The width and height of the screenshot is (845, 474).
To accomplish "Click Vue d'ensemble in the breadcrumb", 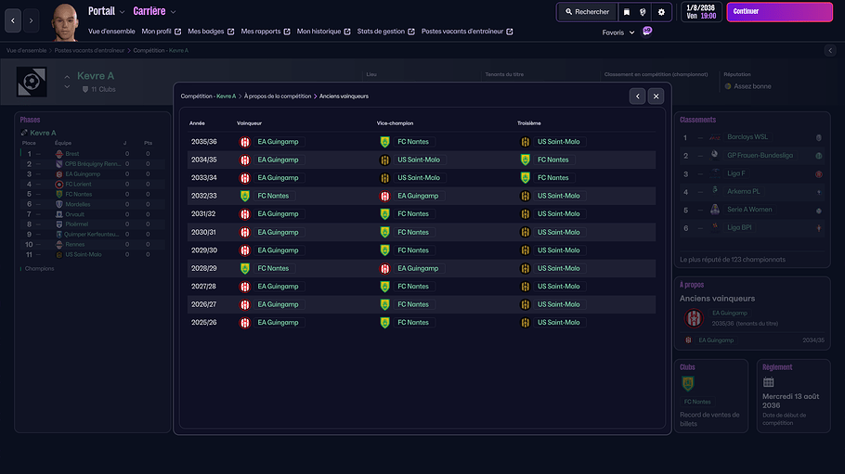I will 26,50.
